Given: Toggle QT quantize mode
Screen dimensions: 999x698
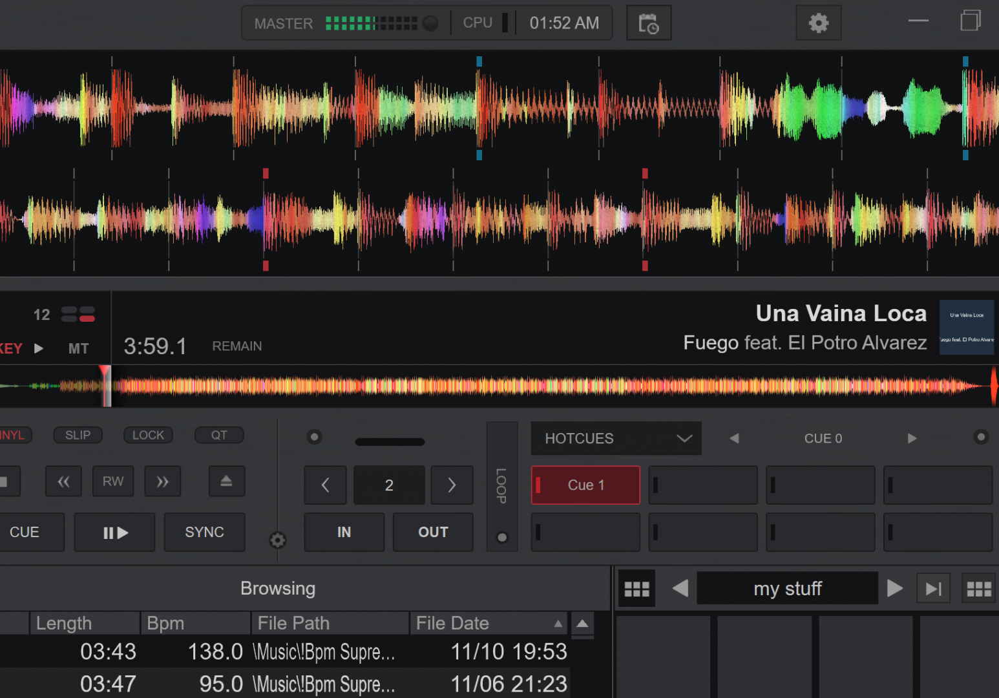Looking at the screenshot, I should 219,435.
